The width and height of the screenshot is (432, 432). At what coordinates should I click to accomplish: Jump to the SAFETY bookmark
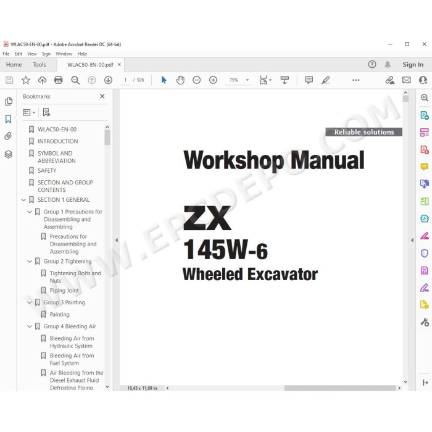pos(47,170)
